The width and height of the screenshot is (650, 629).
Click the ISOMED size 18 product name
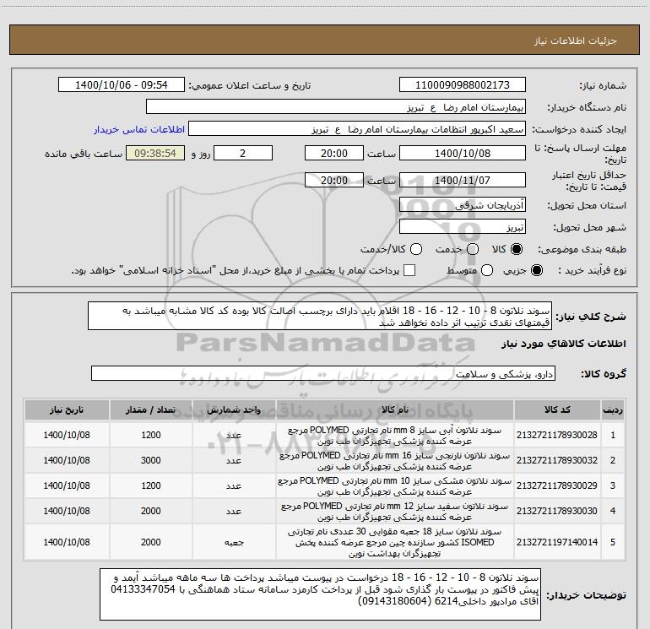pyautogui.click(x=395, y=542)
